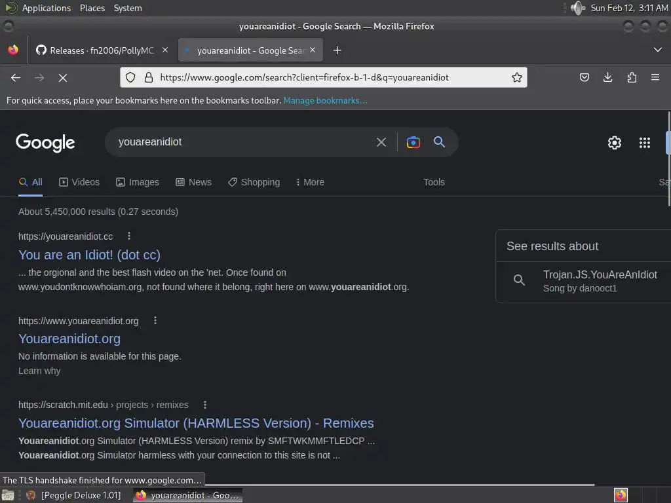Viewport: 671px width, 503px height.
Task: Open the Applications menu
Action: [x=47, y=8]
